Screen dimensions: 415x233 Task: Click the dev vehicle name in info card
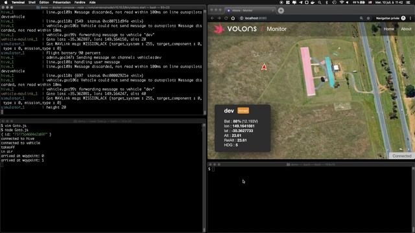click(229, 111)
